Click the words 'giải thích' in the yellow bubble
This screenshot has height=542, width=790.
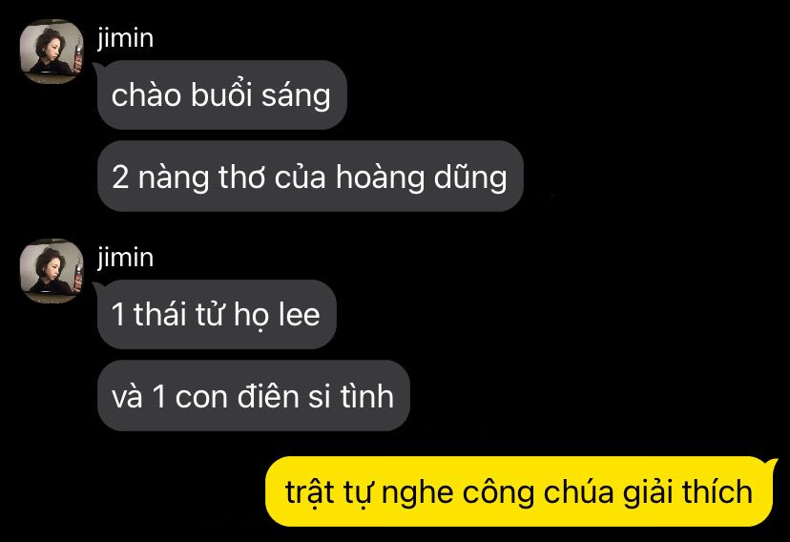[x=688, y=491]
